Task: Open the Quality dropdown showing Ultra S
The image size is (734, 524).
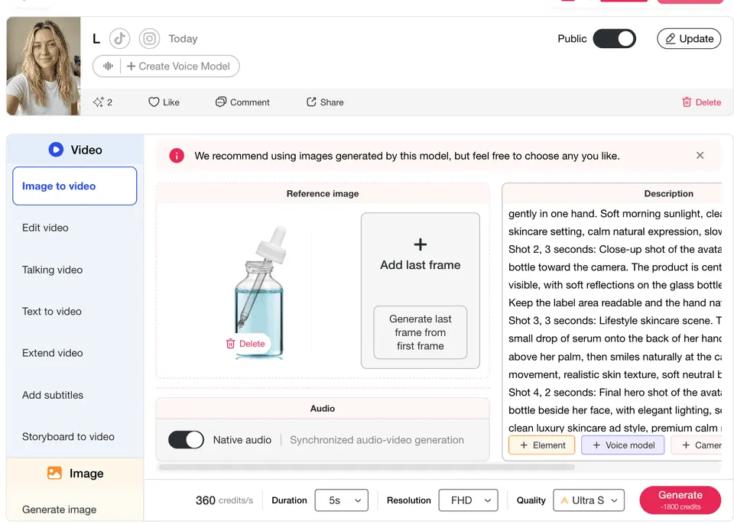Action: pos(589,500)
